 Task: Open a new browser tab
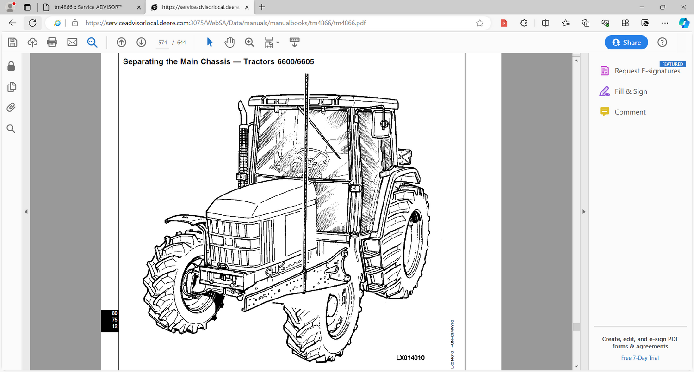pyautogui.click(x=262, y=7)
